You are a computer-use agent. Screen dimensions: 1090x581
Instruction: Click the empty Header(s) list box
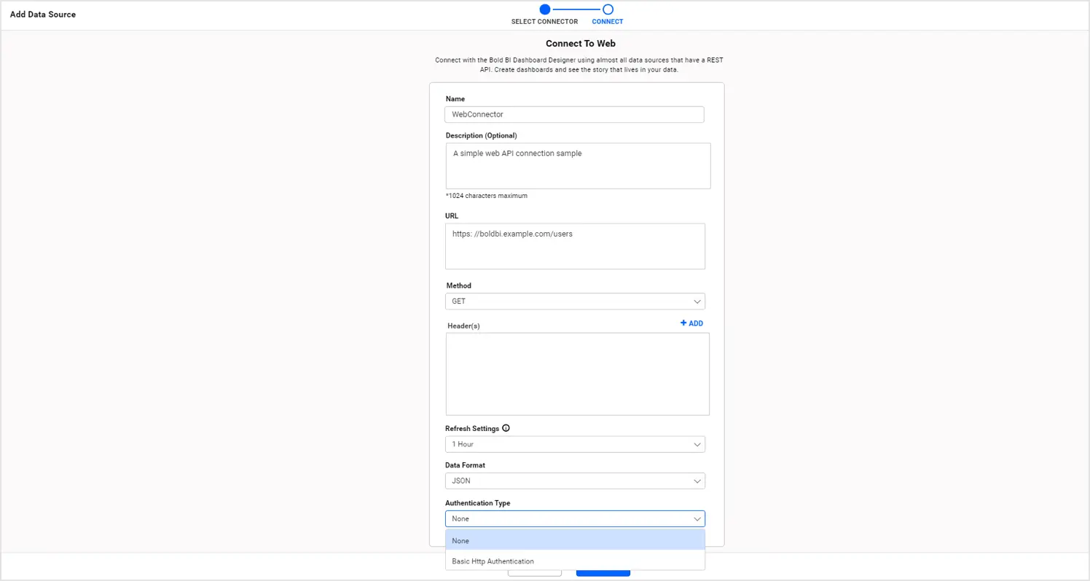[577, 374]
